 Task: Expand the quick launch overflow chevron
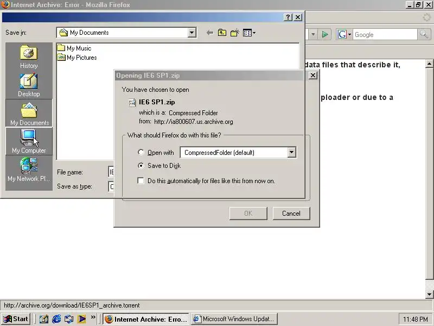(x=93, y=317)
